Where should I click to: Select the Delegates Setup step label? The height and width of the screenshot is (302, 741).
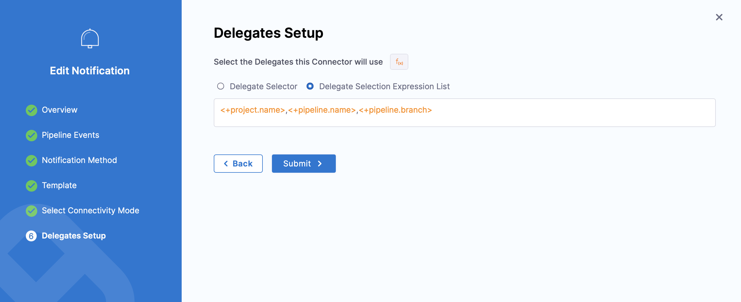[x=74, y=236]
